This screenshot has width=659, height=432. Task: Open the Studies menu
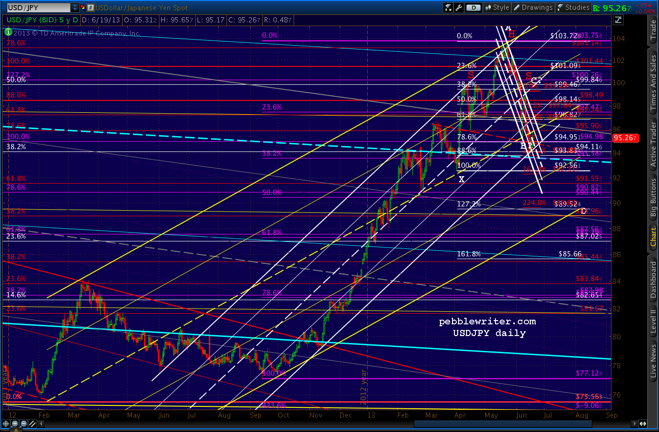[573, 7]
